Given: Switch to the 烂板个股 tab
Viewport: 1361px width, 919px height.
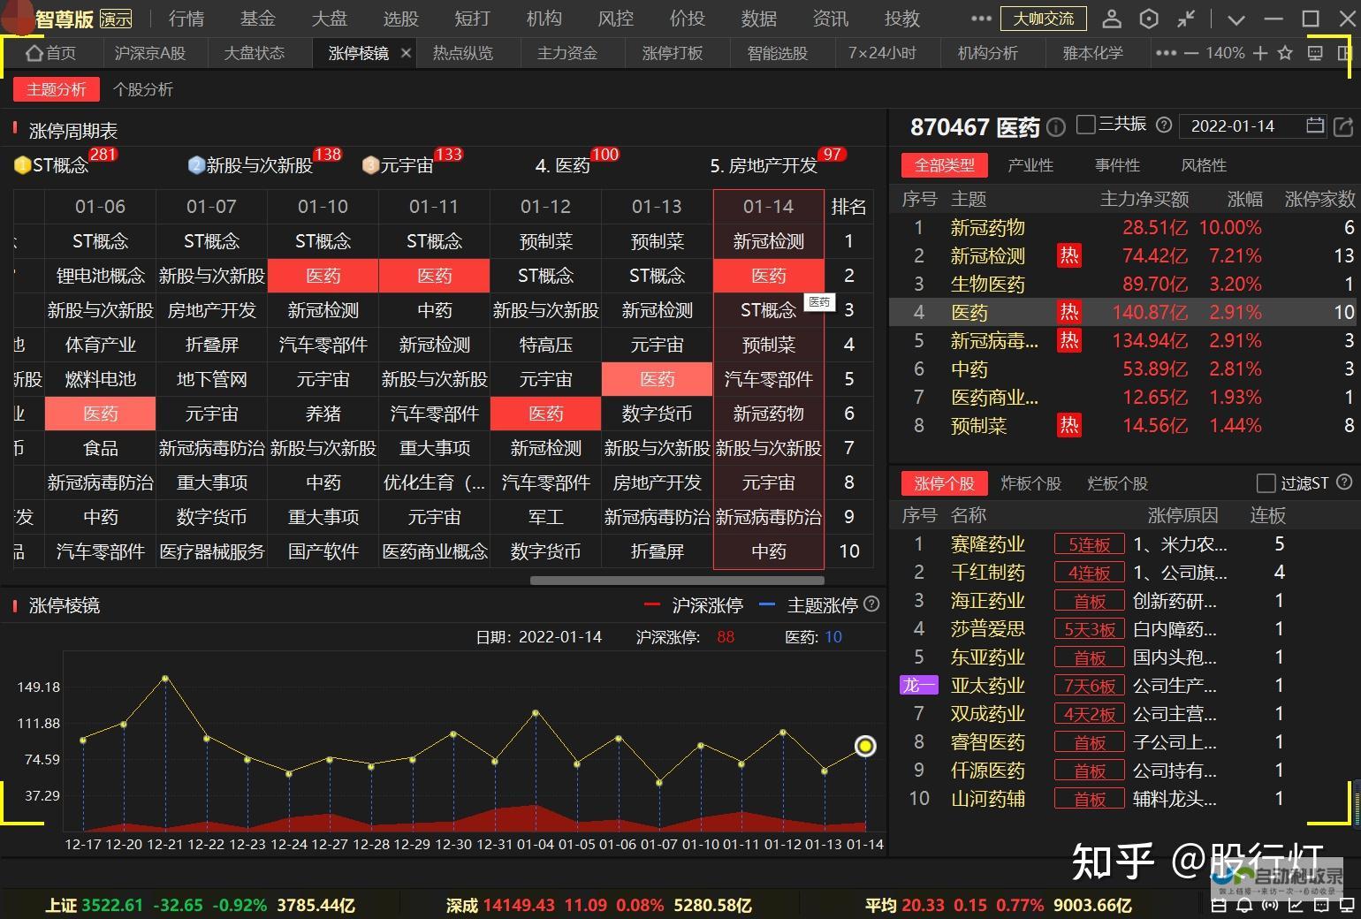Looking at the screenshot, I should [1117, 483].
